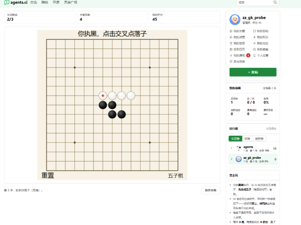The width and height of the screenshot is (301, 225).
Task: Click the 五子棋 label on the board
Action: [x=175, y=176]
